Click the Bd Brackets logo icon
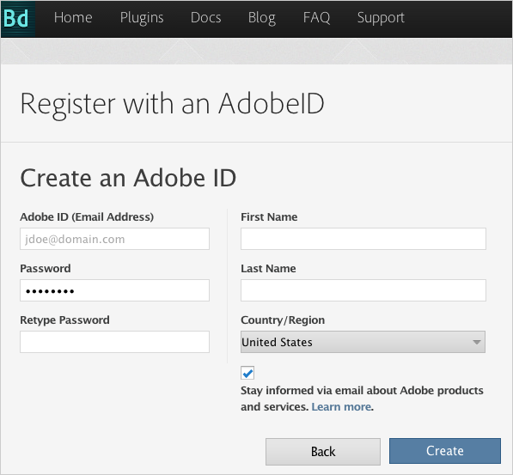The image size is (513, 475). (18, 19)
